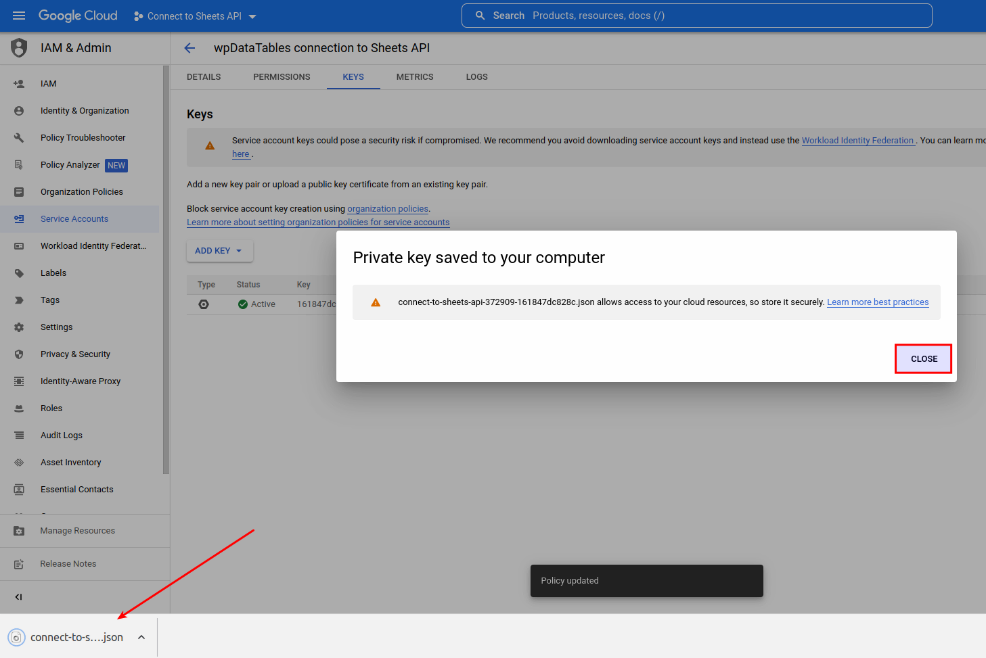986x658 pixels.
Task: Open the Workload Identity Federation link
Action: (x=858, y=140)
